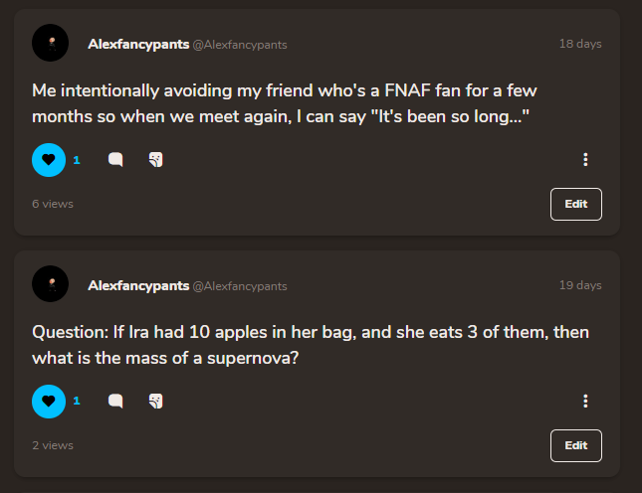
Task: Click the sticker icon on the FNAF post
Action: (x=155, y=159)
